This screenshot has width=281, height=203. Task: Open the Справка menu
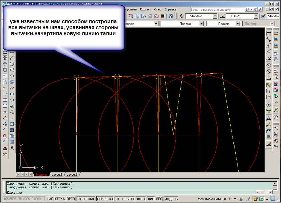click(170, 9)
